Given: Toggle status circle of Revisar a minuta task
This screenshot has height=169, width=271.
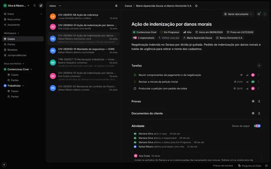Looking at the screenshot, I should pos(135,82).
